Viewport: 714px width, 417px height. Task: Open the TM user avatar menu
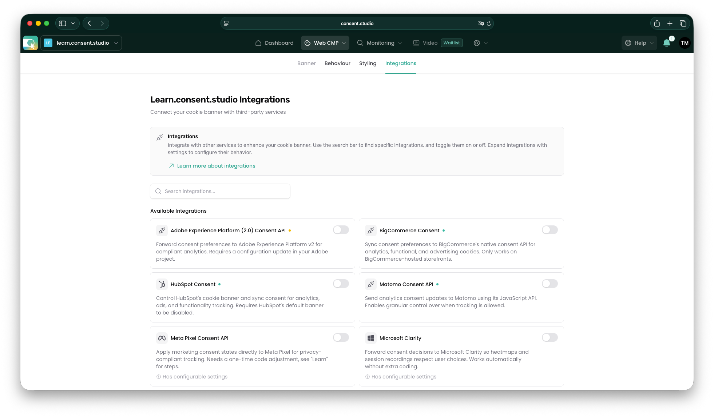pyautogui.click(x=685, y=43)
